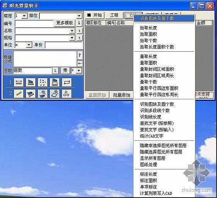Click the scattered dots icon in row 1

pos(42,82)
